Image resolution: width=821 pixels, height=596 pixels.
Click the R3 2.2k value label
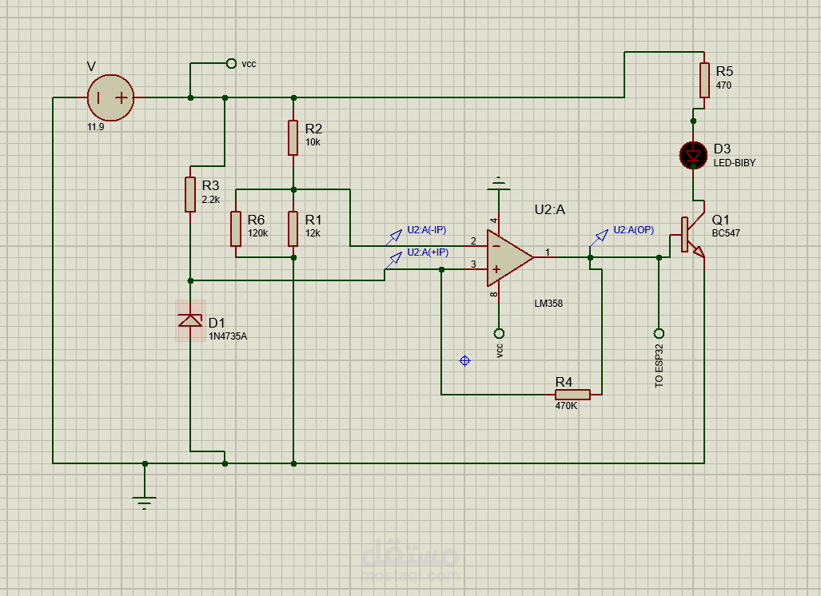click(x=210, y=200)
